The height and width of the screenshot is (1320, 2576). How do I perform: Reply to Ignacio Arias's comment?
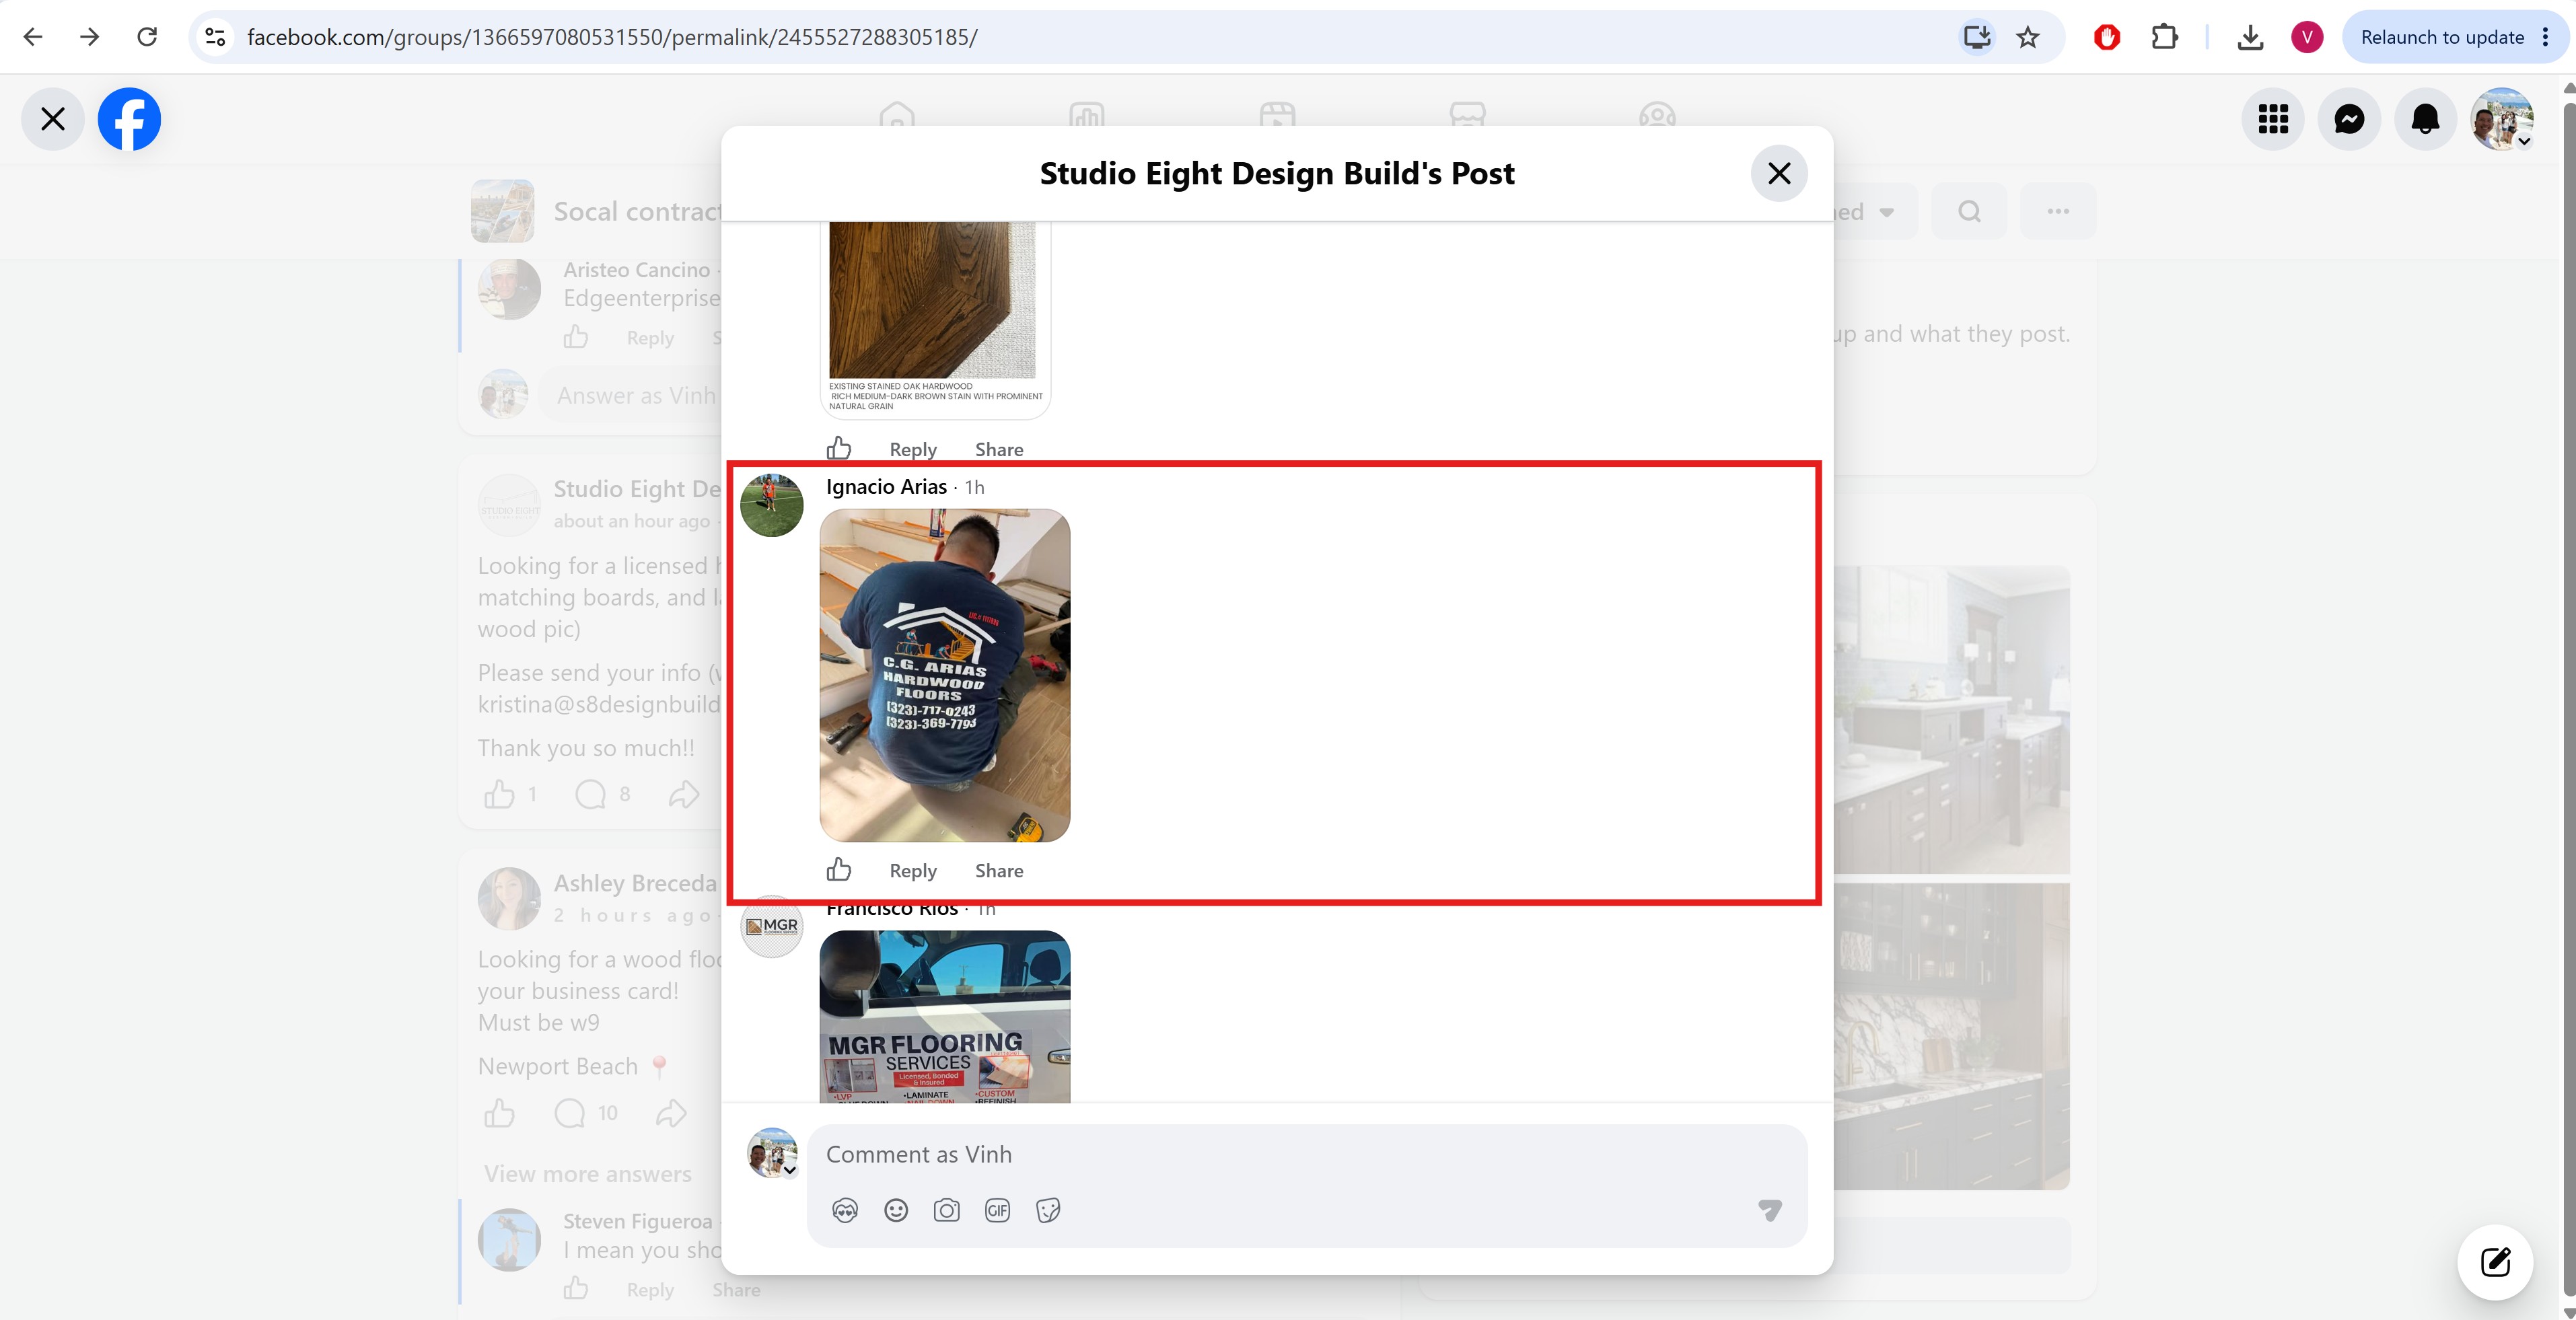point(913,870)
